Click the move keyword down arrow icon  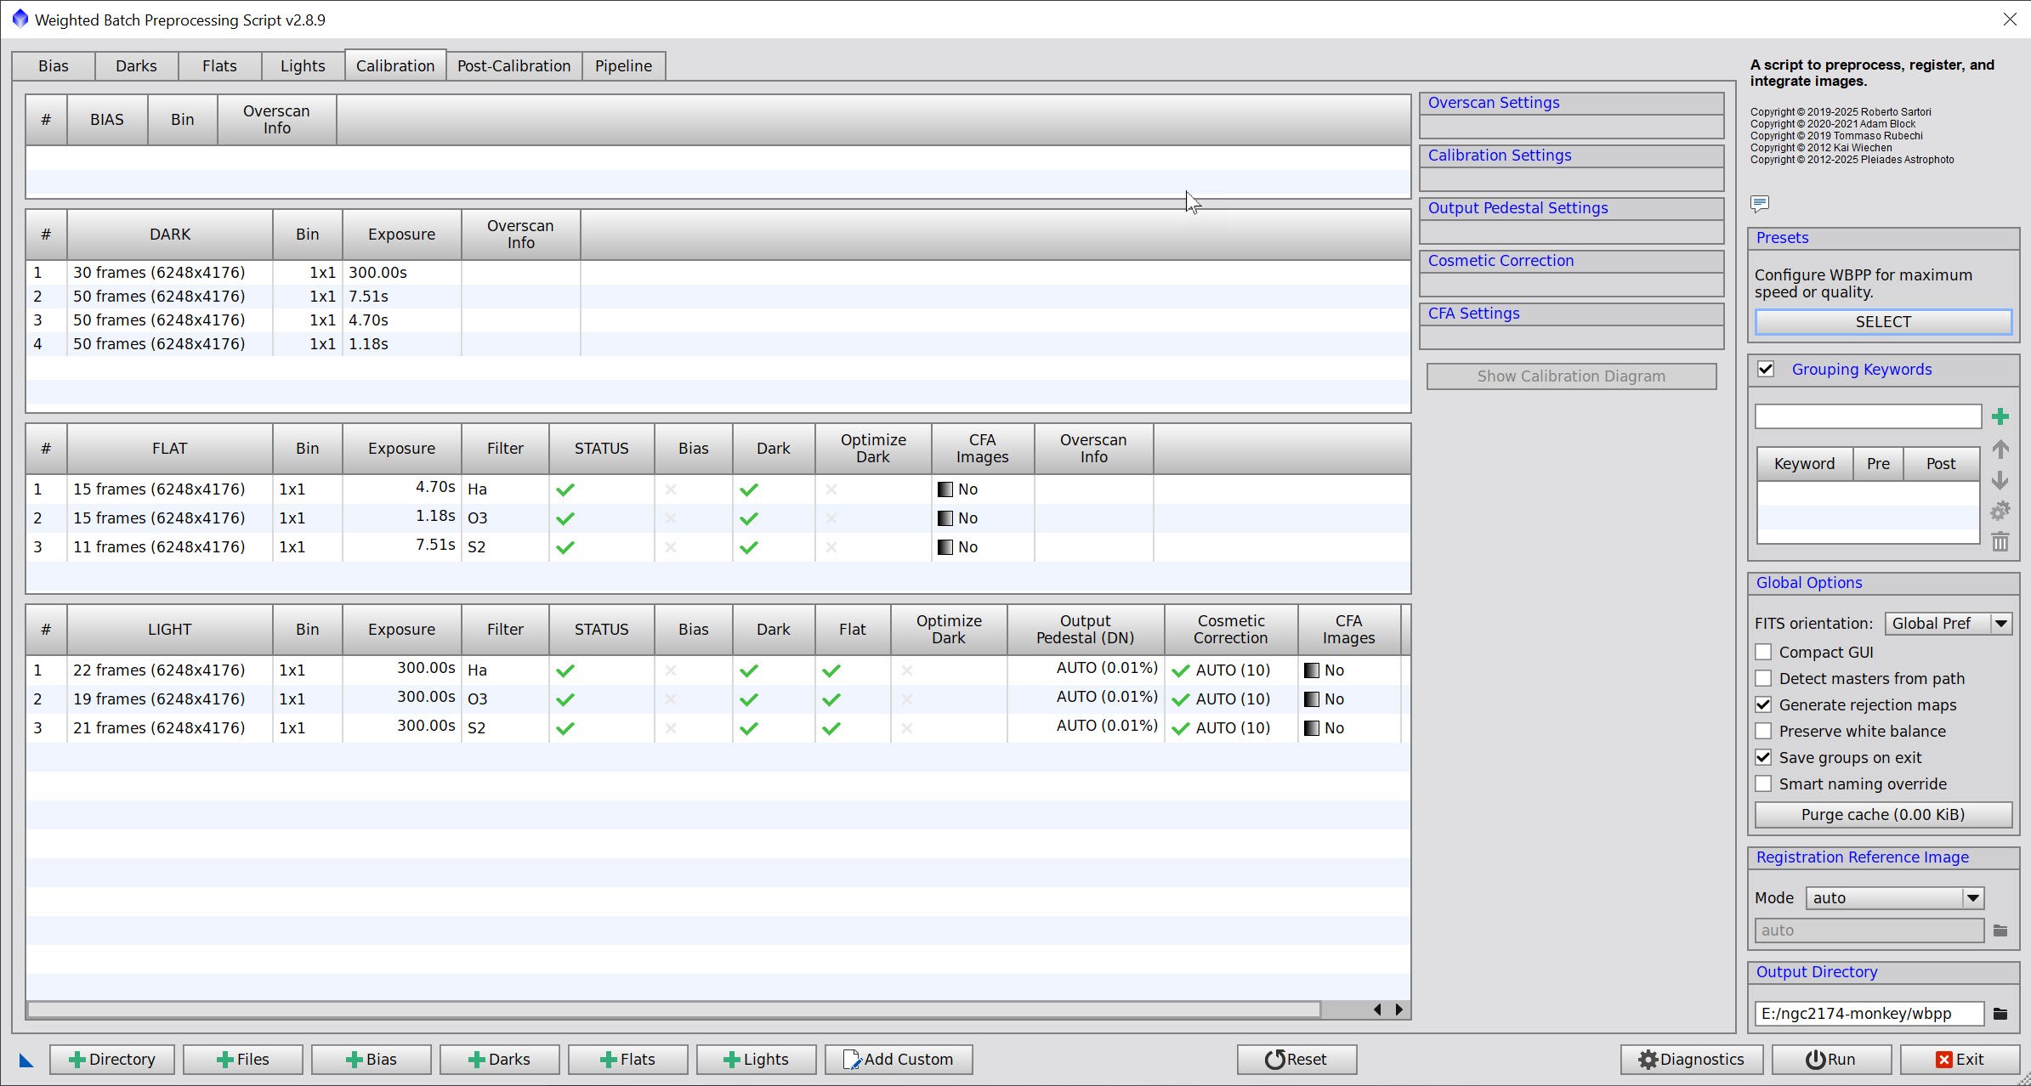(x=2000, y=480)
